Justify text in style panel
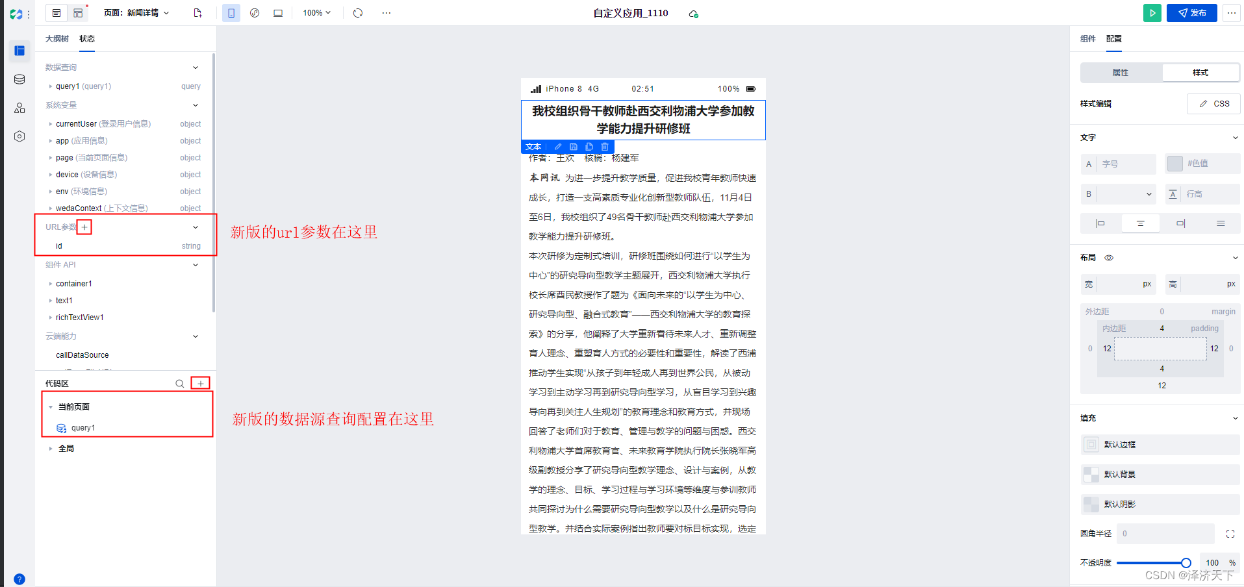The width and height of the screenshot is (1244, 587). [x=1221, y=223]
